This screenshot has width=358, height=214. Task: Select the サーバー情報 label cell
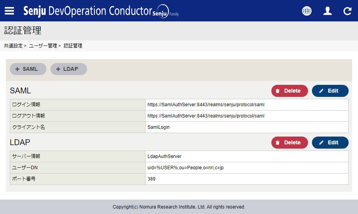coord(78,156)
